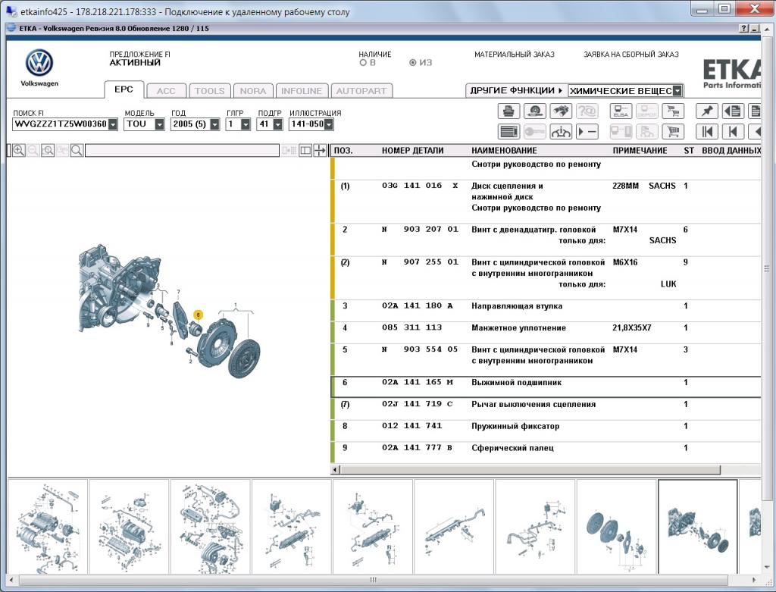The height and width of the screenshot is (592, 776).
Task: Open the fuel rail thumbnail, sixth in strip
Action: [x=454, y=527]
